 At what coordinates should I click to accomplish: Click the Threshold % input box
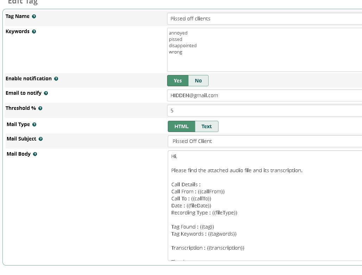coord(264,111)
